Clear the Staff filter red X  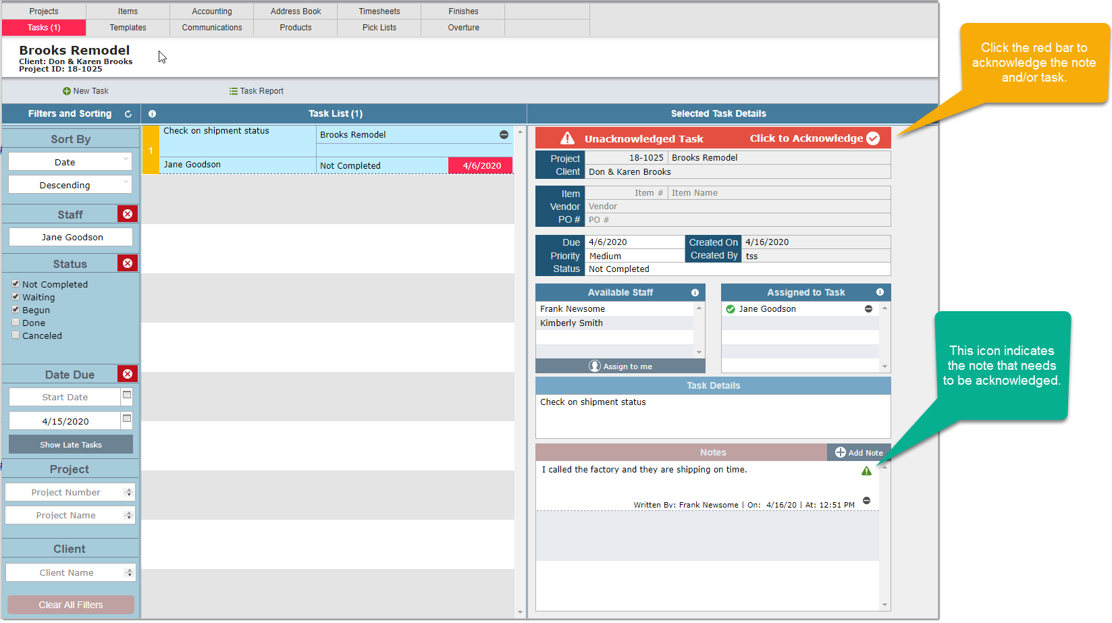128,214
